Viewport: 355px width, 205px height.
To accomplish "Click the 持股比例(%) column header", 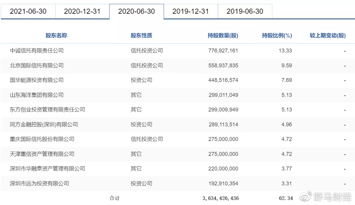I will pos(277,35).
